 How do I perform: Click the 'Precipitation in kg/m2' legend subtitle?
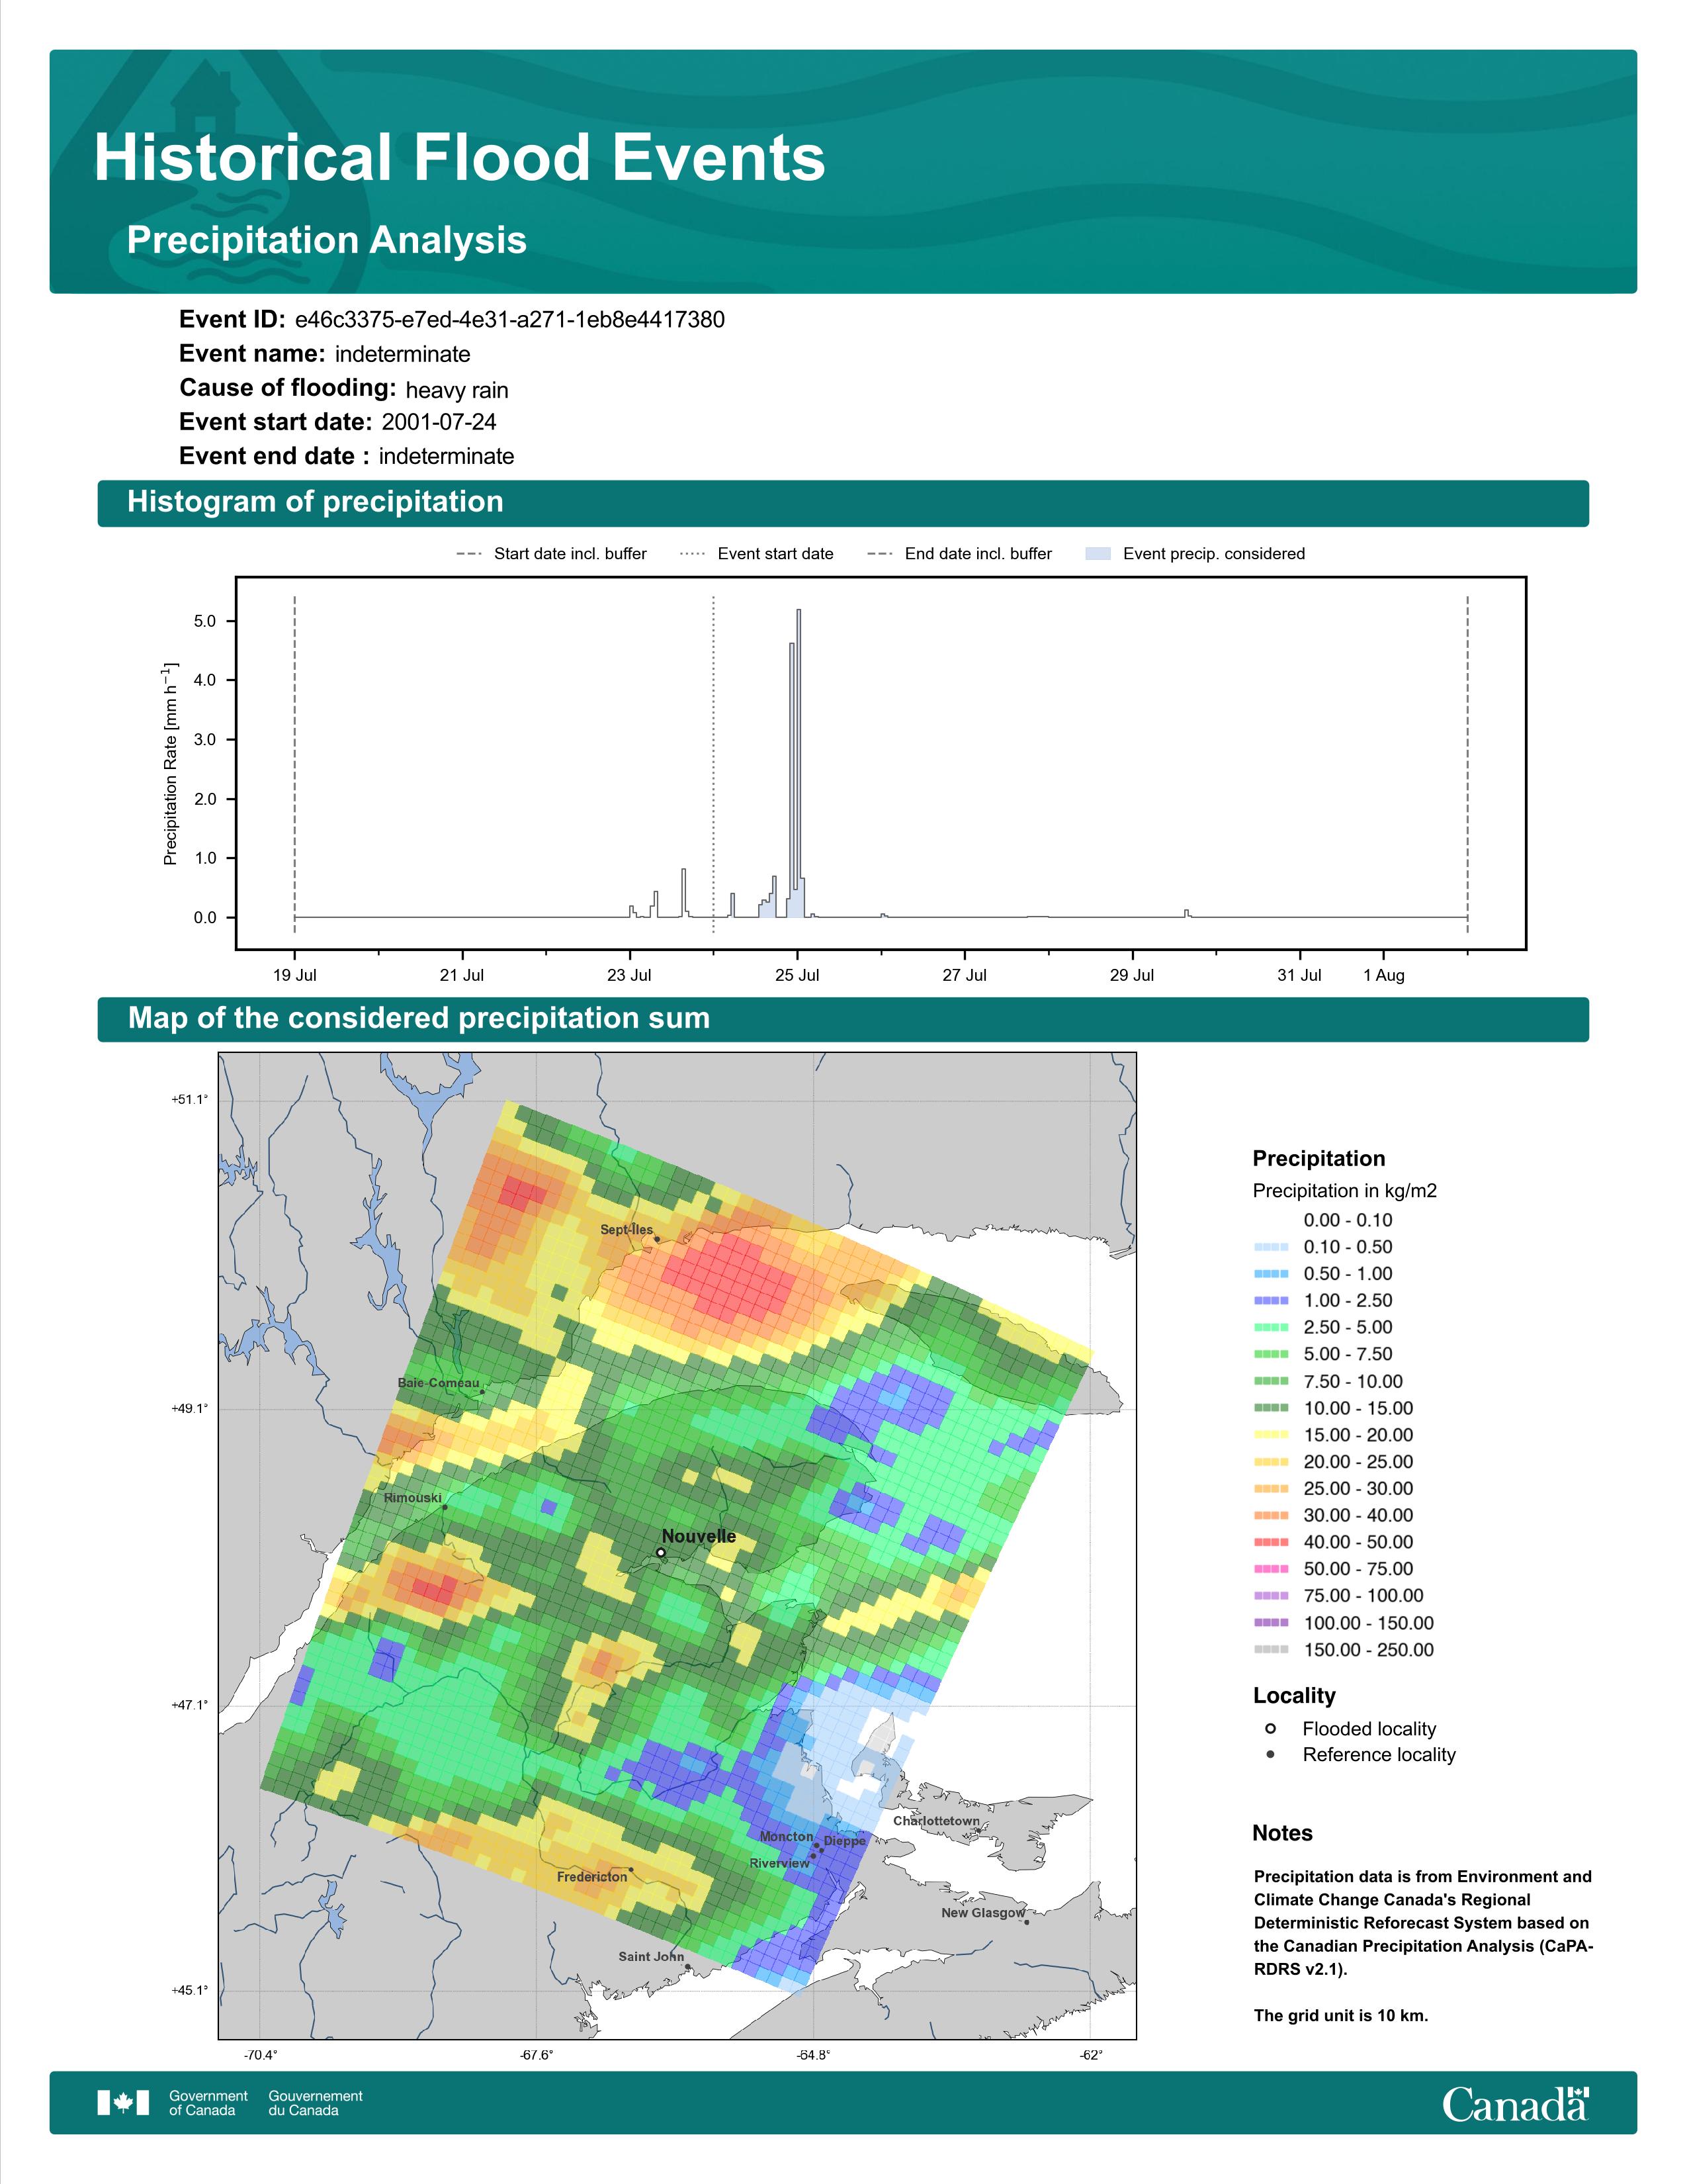click(1344, 1191)
